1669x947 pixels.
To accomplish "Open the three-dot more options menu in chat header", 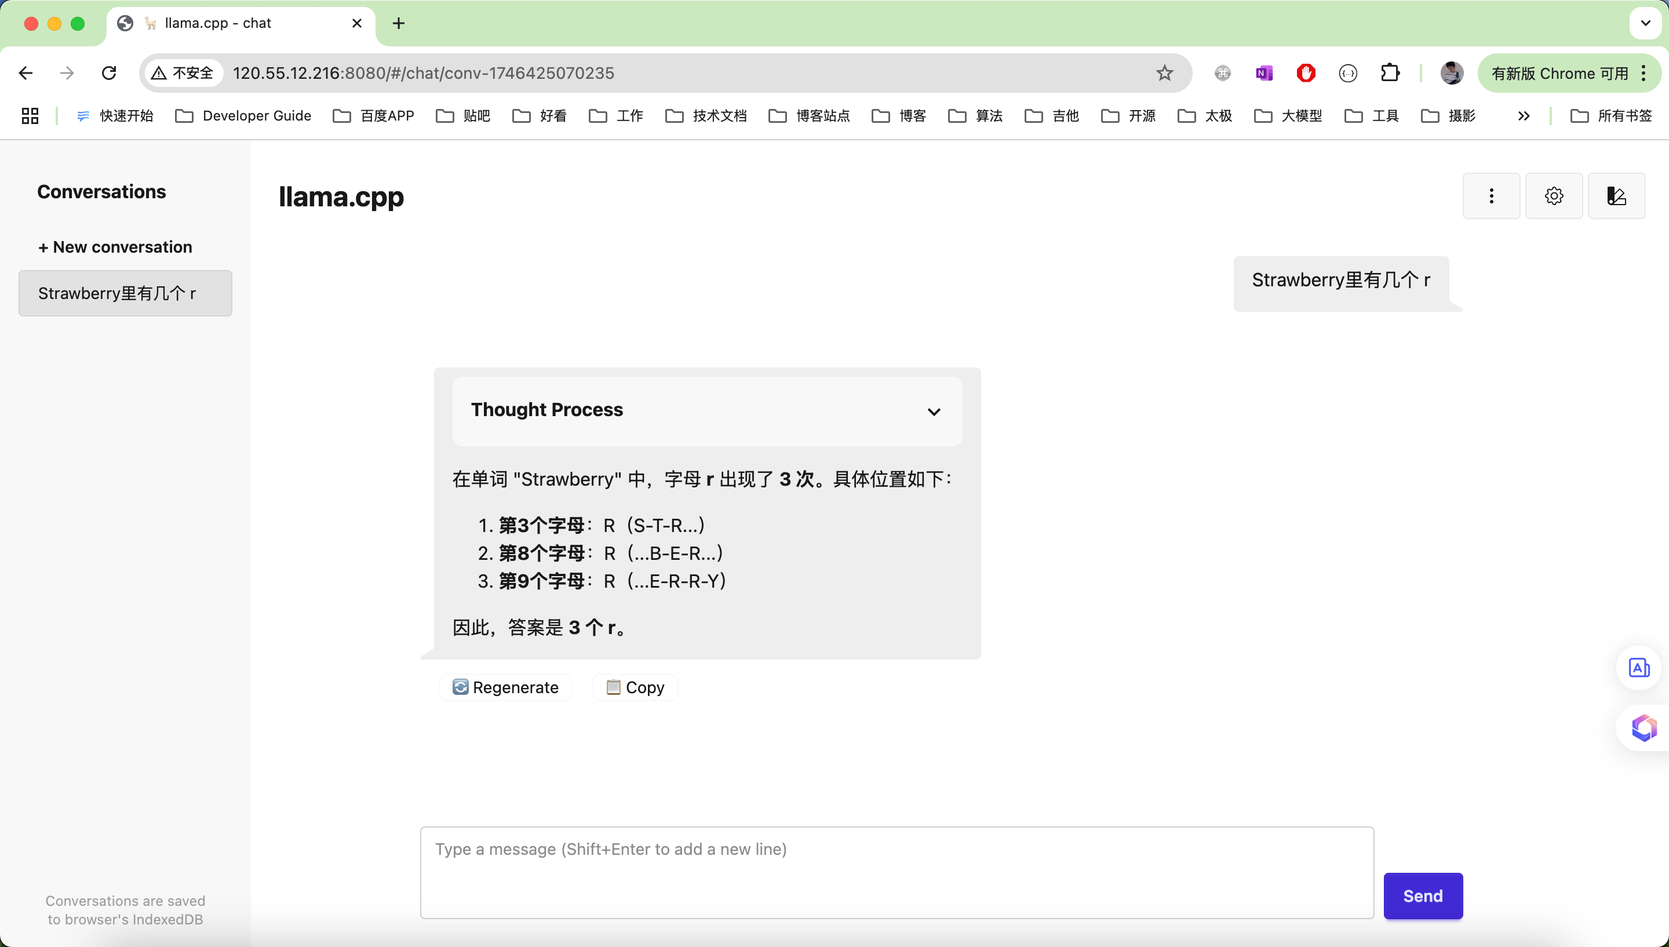I will coord(1492,196).
